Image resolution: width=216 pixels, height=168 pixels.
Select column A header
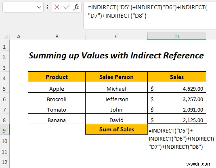coord(19,36)
